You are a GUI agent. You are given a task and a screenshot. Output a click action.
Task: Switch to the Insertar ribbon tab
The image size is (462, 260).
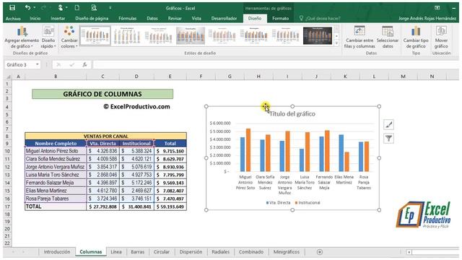(x=58, y=18)
